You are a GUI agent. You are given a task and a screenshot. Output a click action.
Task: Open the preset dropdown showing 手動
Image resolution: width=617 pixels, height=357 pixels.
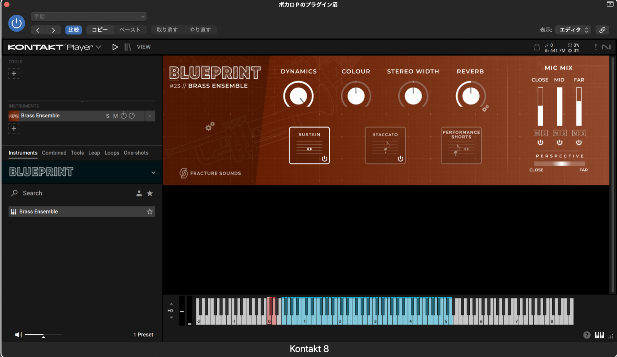(89, 17)
